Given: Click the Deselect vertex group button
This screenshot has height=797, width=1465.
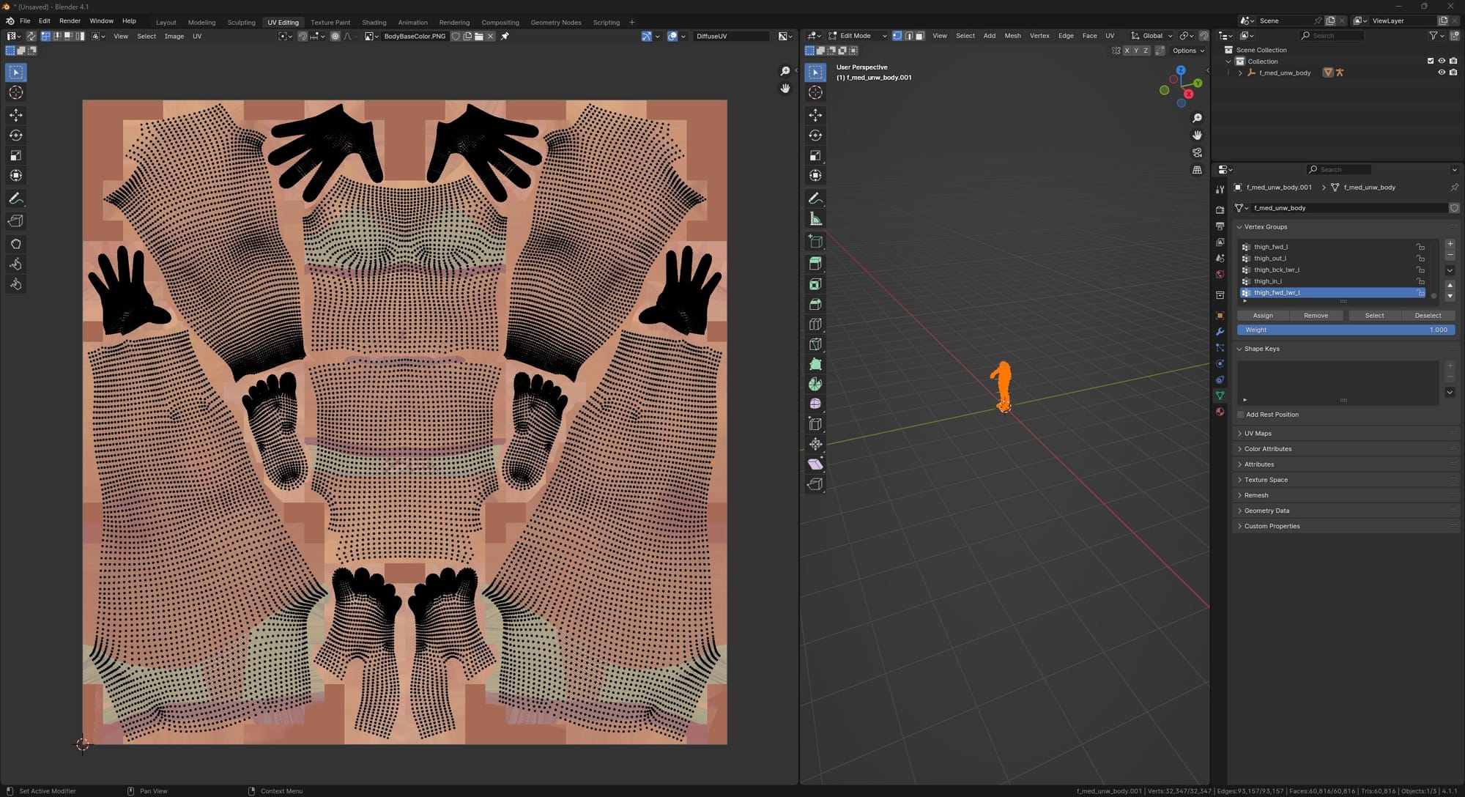Looking at the screenshot, I should point(1428,316).
